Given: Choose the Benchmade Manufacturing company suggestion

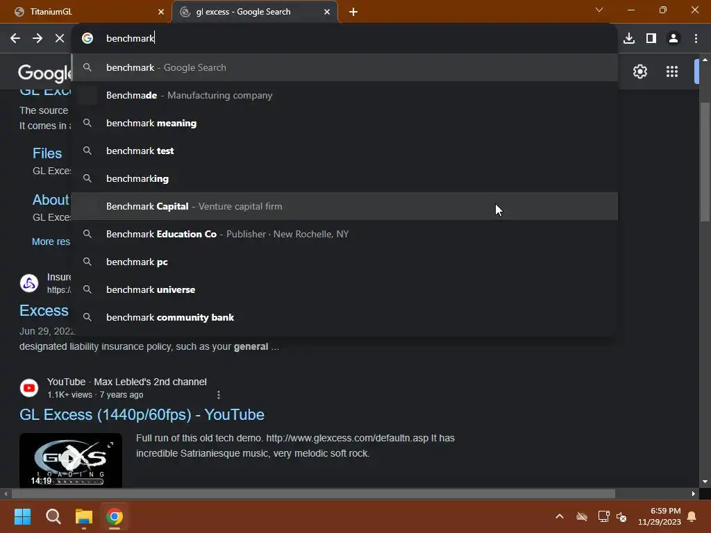Looking at the screenshot, I should tap(344, 95).
